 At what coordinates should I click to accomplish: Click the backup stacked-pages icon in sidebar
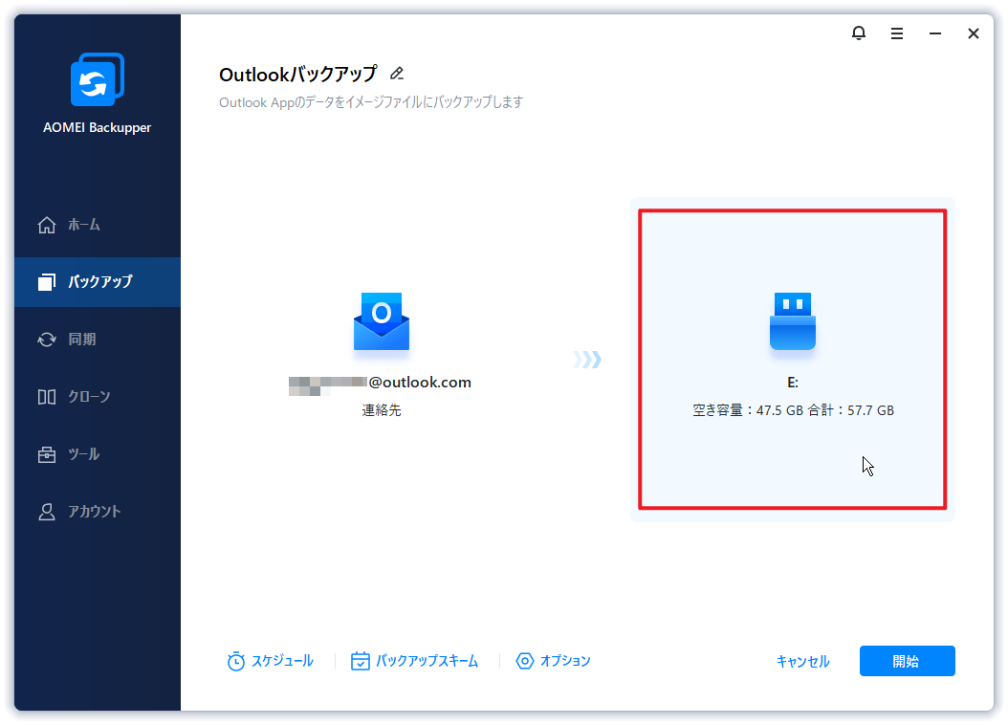click(46, 282)
